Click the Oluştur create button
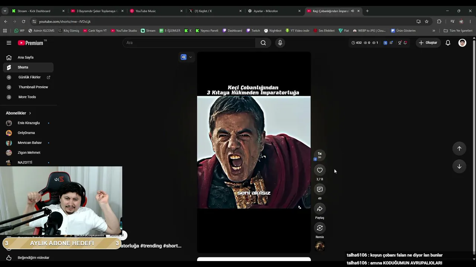 coord(428,43)
